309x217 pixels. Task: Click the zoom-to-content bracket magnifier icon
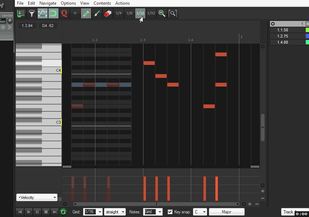pyautogui.click(x=173, y=13)
